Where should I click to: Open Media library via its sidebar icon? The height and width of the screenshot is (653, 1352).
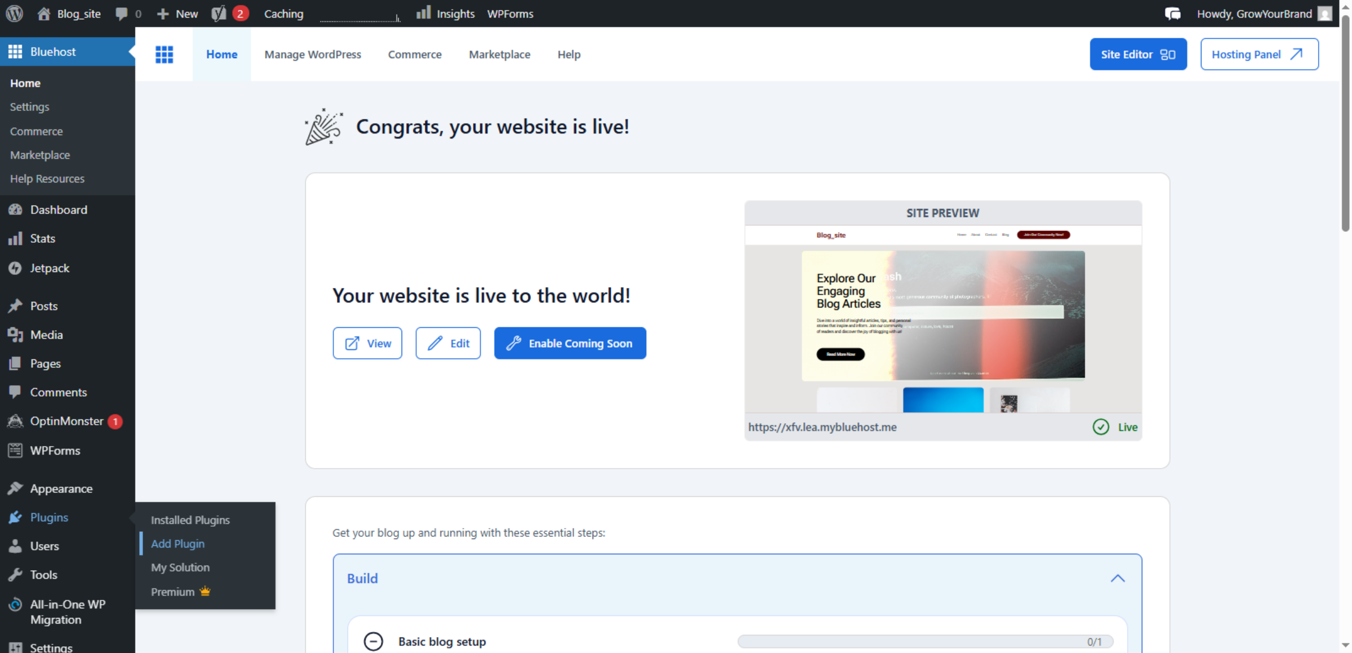tap(16, 335)
